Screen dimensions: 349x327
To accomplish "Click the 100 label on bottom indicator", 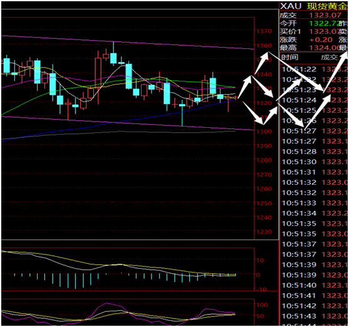I will (x=262, y=305).
